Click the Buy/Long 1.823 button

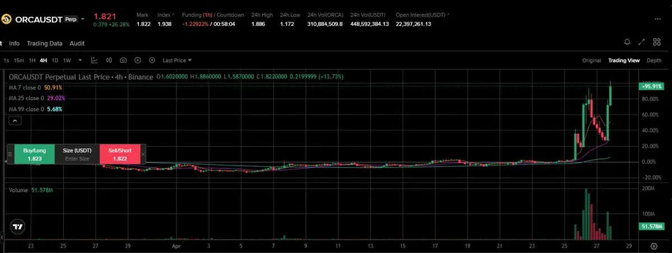click(x=35, y=154)
